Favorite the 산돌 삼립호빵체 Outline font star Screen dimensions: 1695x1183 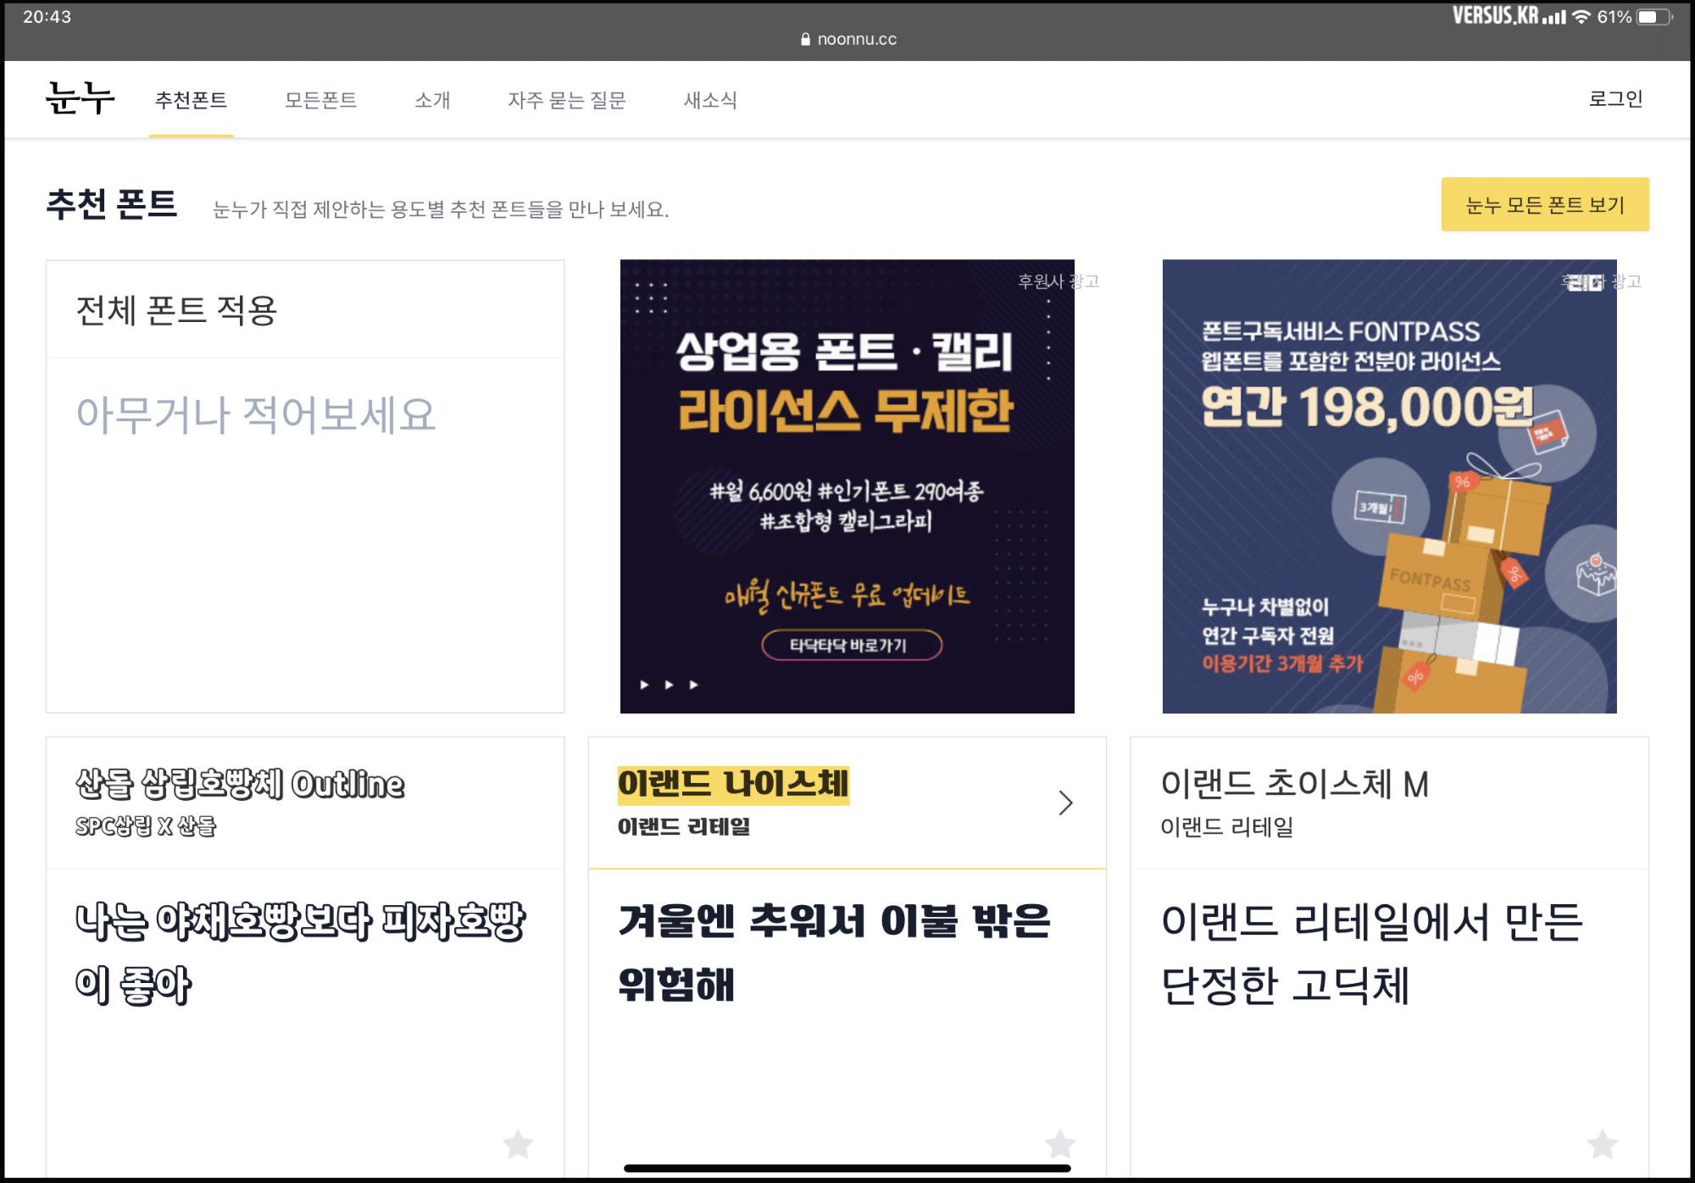click(518, 1144)
